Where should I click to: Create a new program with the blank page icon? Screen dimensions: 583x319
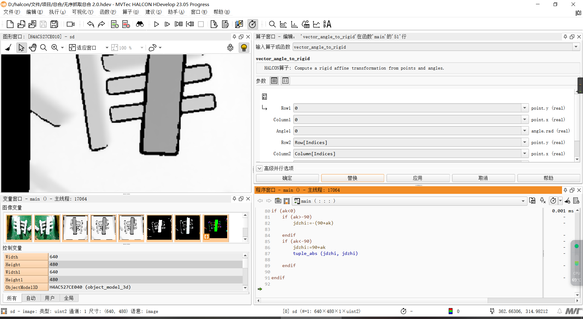10,24
